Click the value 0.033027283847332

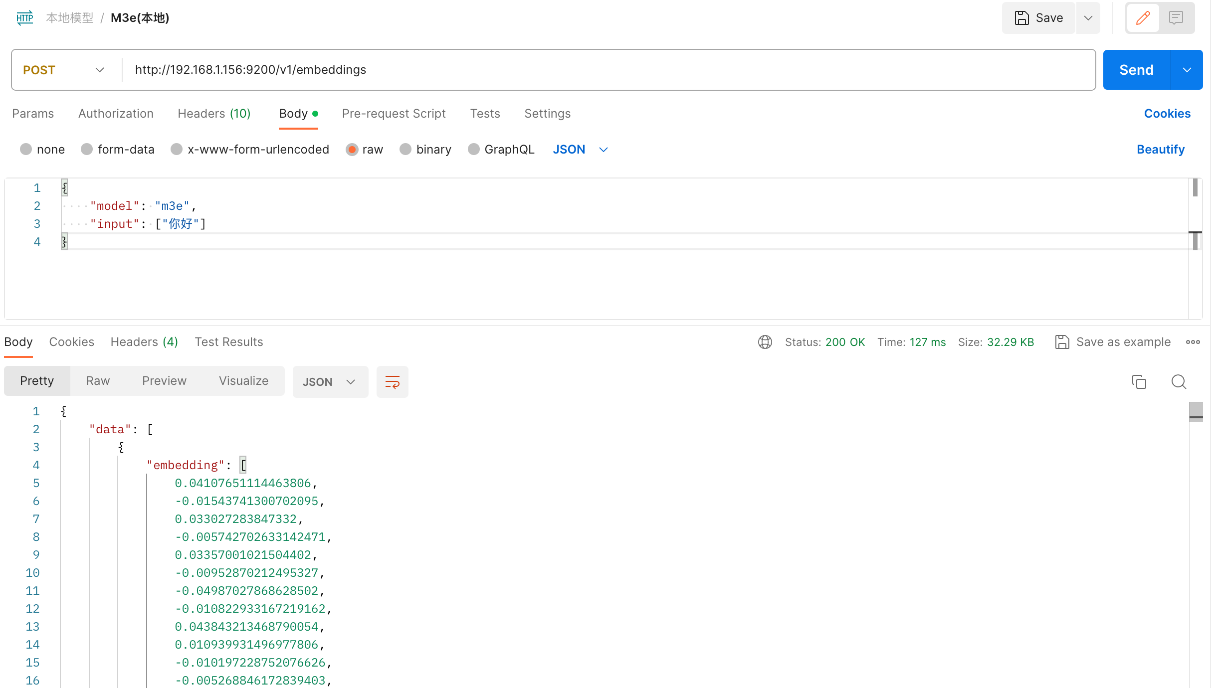[x=235, y=519]
